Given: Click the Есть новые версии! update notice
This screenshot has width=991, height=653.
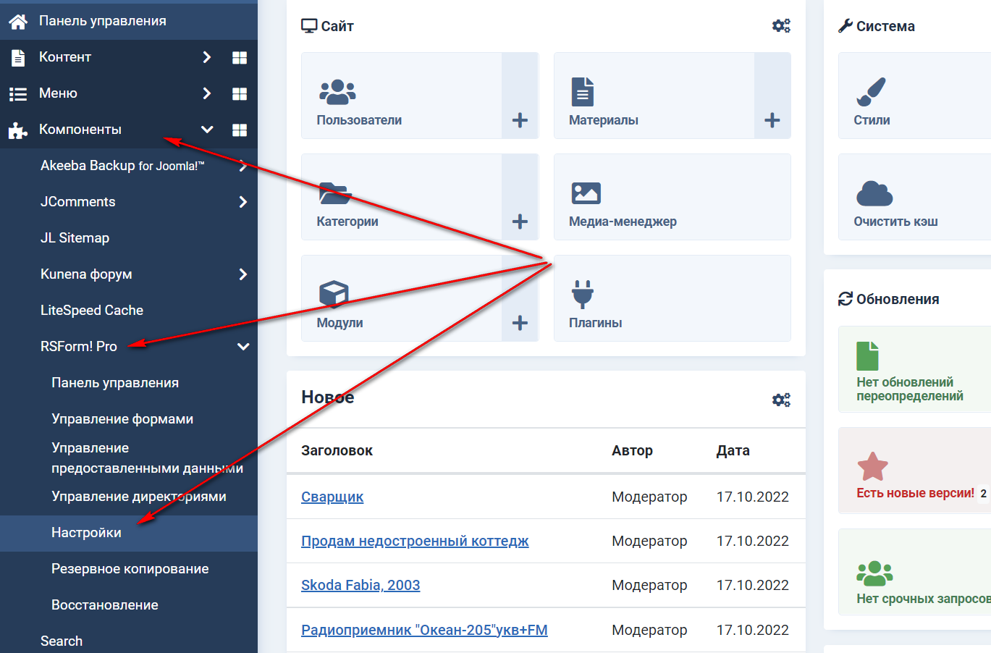Looking at the screenshot, I should [x=915, y=493].
